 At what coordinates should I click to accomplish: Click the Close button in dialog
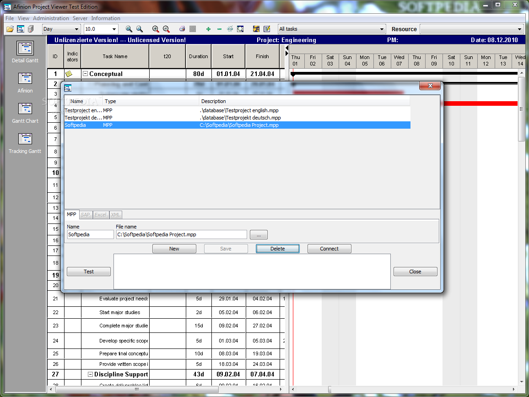416,272
